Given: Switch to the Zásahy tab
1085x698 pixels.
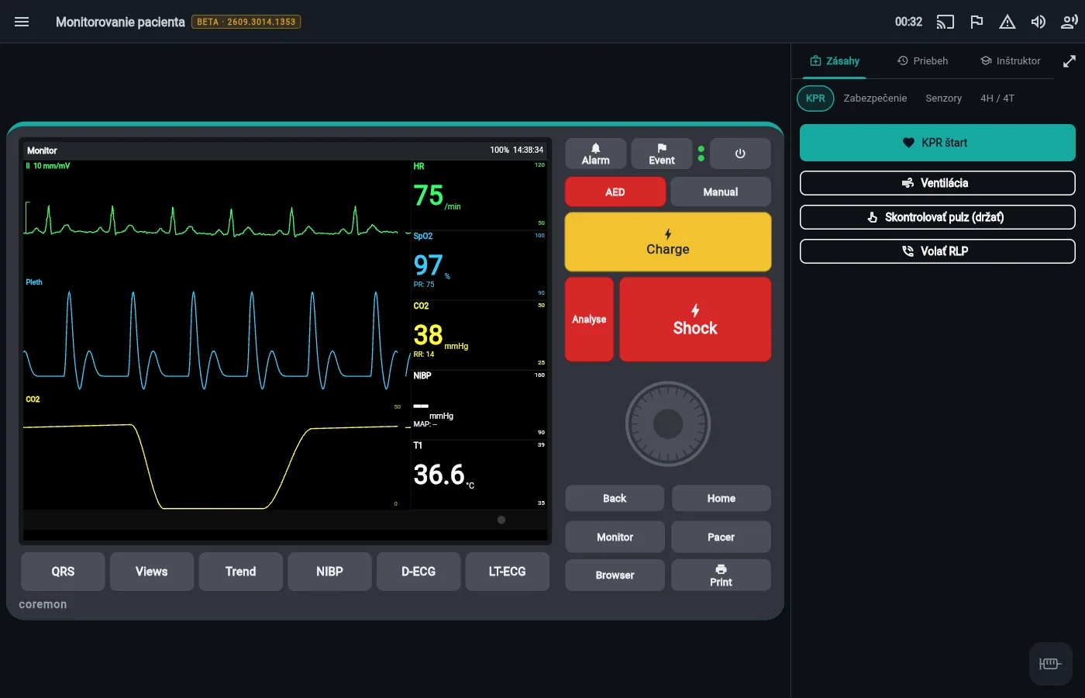Looking at the screenshot, I should 835,60.
